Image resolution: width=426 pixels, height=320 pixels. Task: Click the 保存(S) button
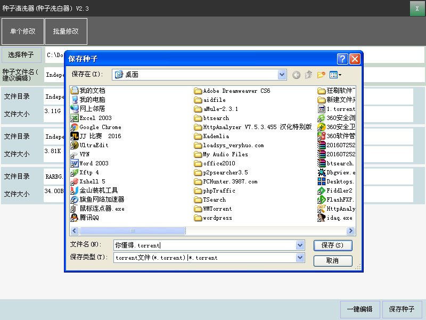click(x=333, y=245)
